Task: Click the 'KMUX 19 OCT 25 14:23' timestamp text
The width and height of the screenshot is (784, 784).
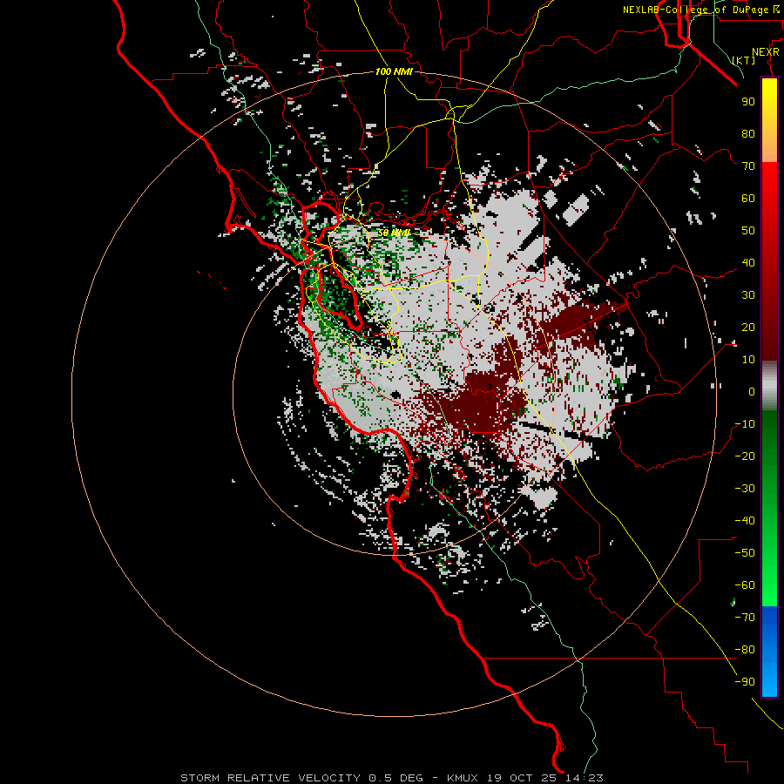Action: click(x=524, y=778)
